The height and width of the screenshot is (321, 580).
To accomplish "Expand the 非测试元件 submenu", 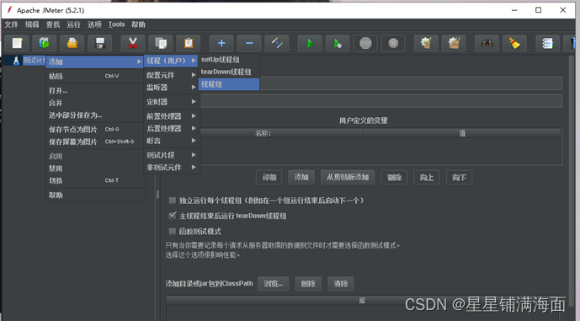I will pyautogui.click(x=171, y=168).
